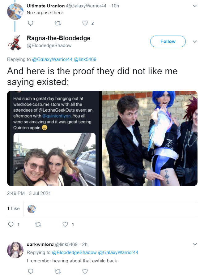Reply to Ultimate Uranion's tweet
The image size is (204, 276).
[31, 23]
